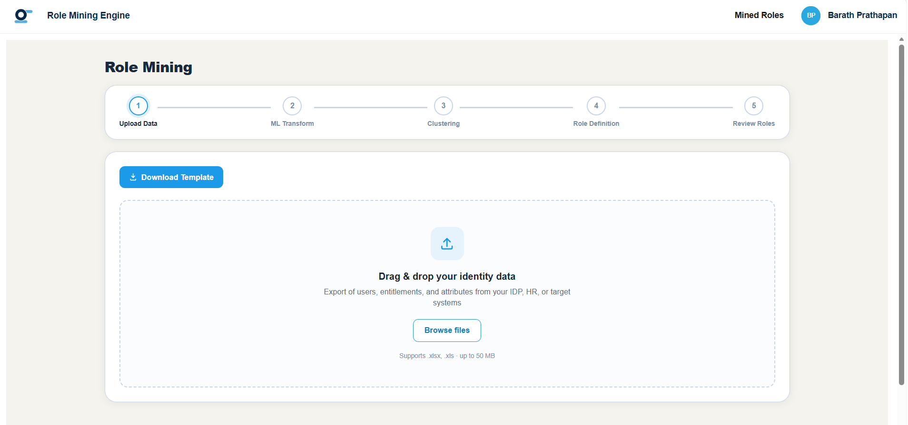Click the Browse files button
908x425 pixels.
tap(447, 331)
